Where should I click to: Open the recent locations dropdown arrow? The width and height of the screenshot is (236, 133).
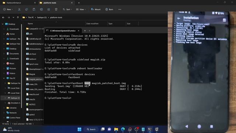[x=13, y=17]
